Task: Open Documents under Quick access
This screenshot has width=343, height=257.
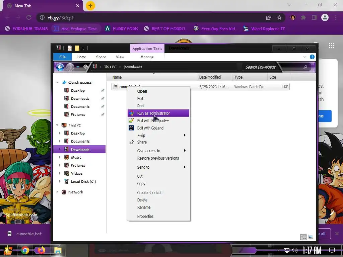Action: 80,106
